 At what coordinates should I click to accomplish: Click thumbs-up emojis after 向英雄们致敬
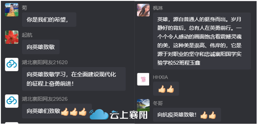coord(74,112)
